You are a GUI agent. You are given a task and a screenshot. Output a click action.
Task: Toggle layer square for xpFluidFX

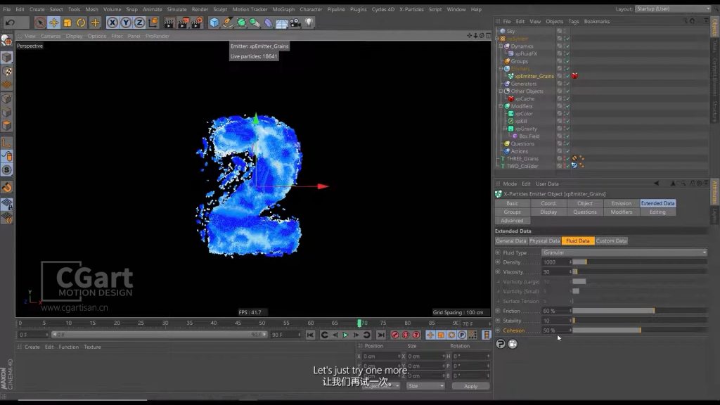point(559,53)
